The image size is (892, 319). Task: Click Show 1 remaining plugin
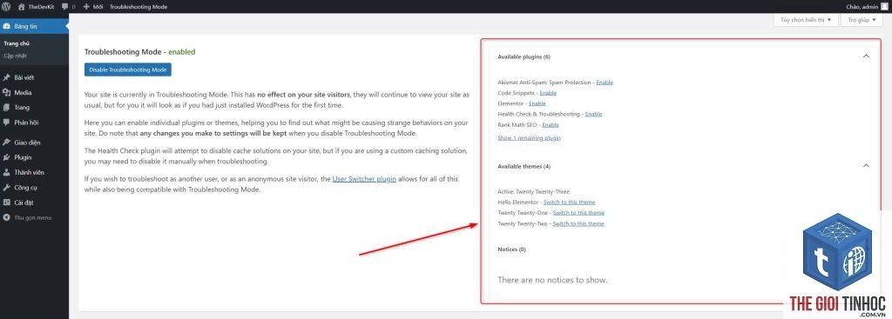[x=529, y=138]
